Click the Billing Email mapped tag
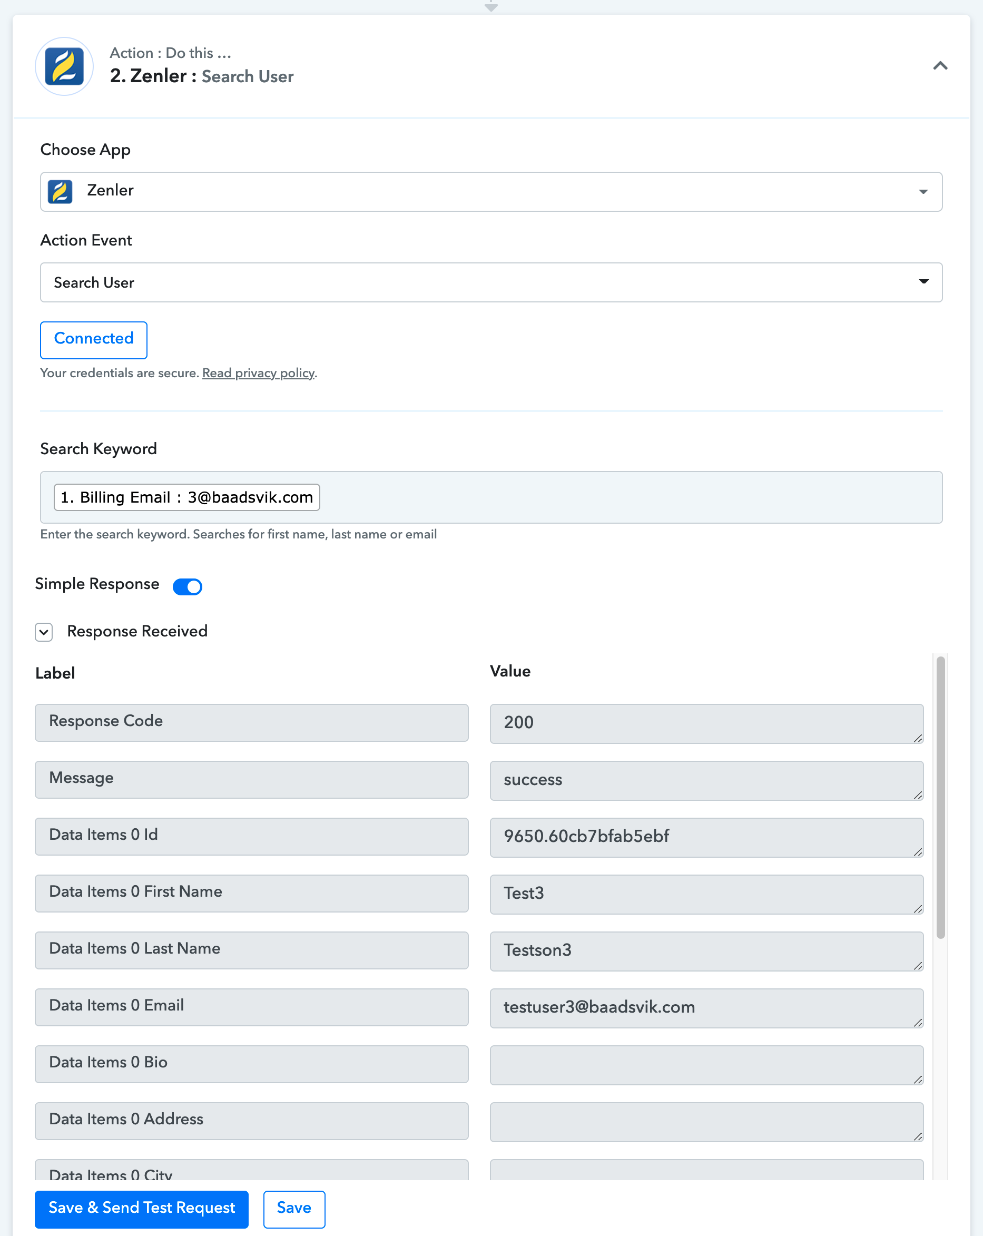This screenshot has width=983, height=1236. pyautogui.click(x=187, y=497)
